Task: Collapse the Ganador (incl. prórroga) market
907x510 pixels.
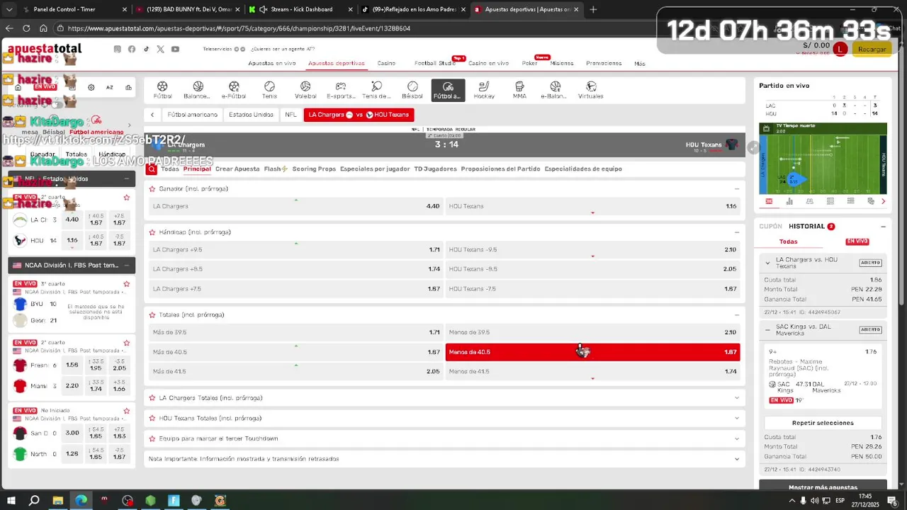Action: (x=737, y=189)
